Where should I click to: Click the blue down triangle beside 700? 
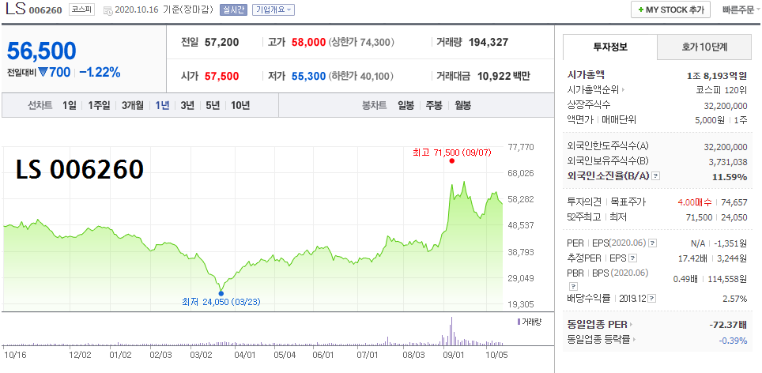[44, 73]
